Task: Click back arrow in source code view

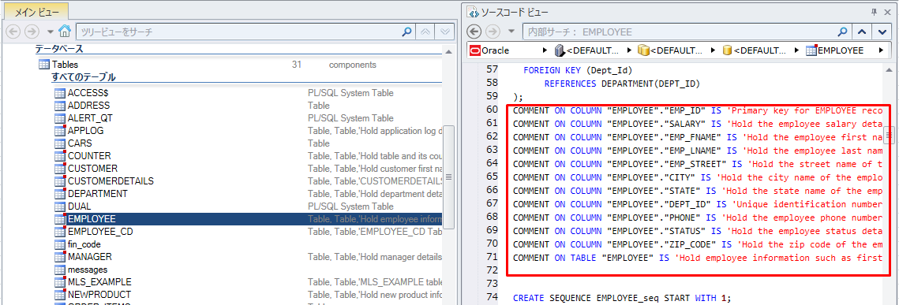Action: click(x=475, y=32)
